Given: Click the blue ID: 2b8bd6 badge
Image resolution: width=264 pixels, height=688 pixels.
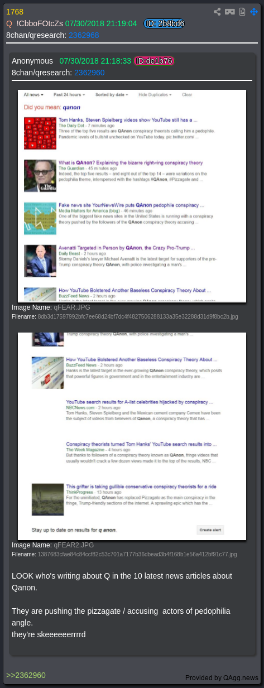Looking at the screenshot, I should point(164,23).
